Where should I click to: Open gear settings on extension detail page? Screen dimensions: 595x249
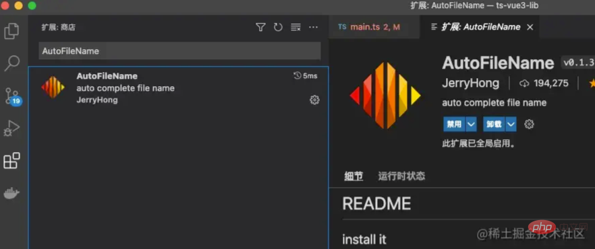point(529,124)
